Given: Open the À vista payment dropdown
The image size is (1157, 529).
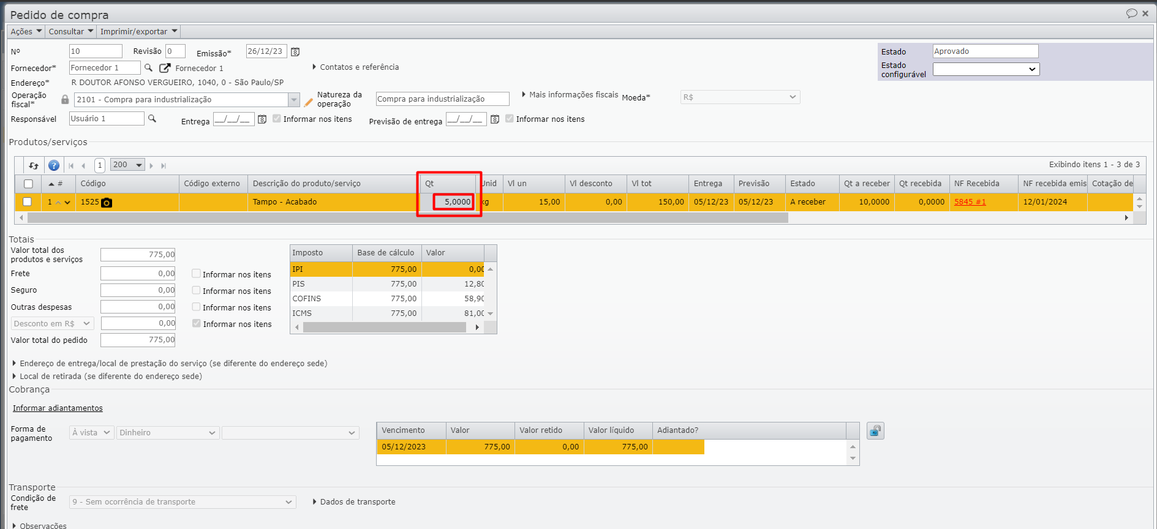Looking at the screenshot, I should (91, 432).
